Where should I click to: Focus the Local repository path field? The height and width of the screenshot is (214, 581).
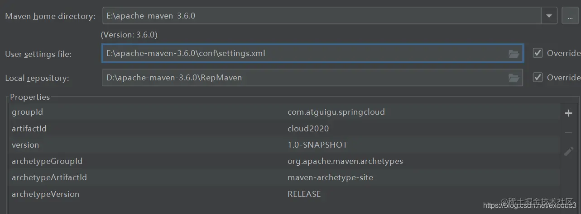click(312, 78)
